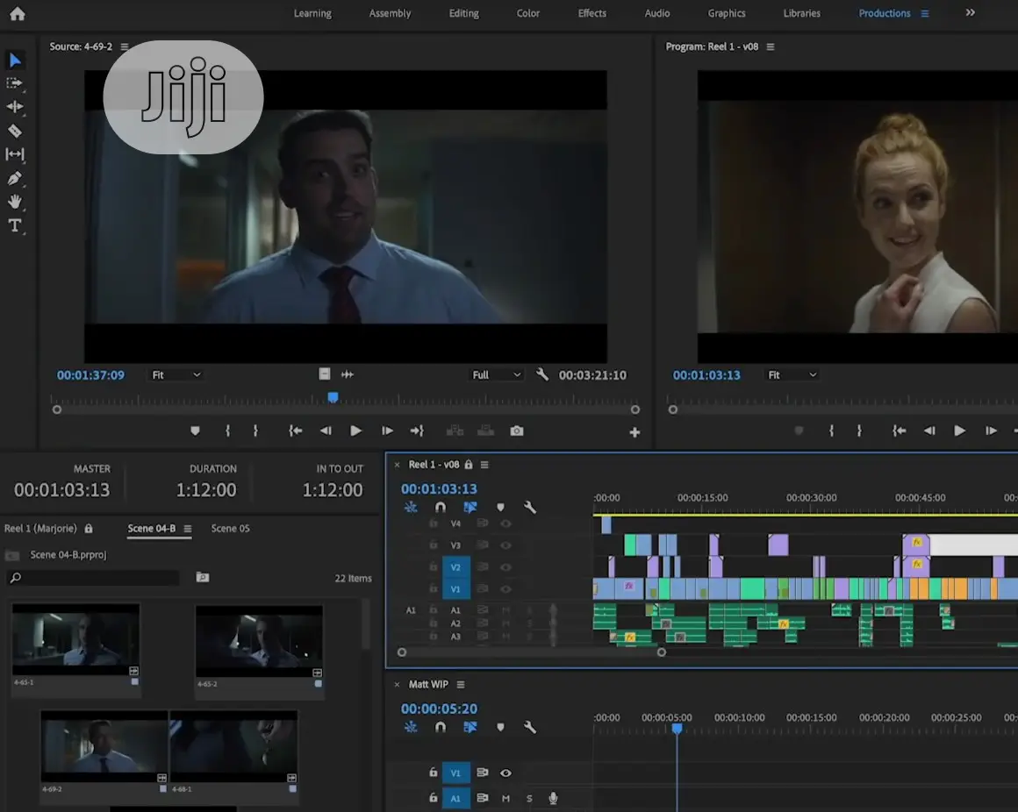Enable voice-over record on A1 in Matt WIP
The width and height of the screenshot is (1018, 812).
pos(553,798)
